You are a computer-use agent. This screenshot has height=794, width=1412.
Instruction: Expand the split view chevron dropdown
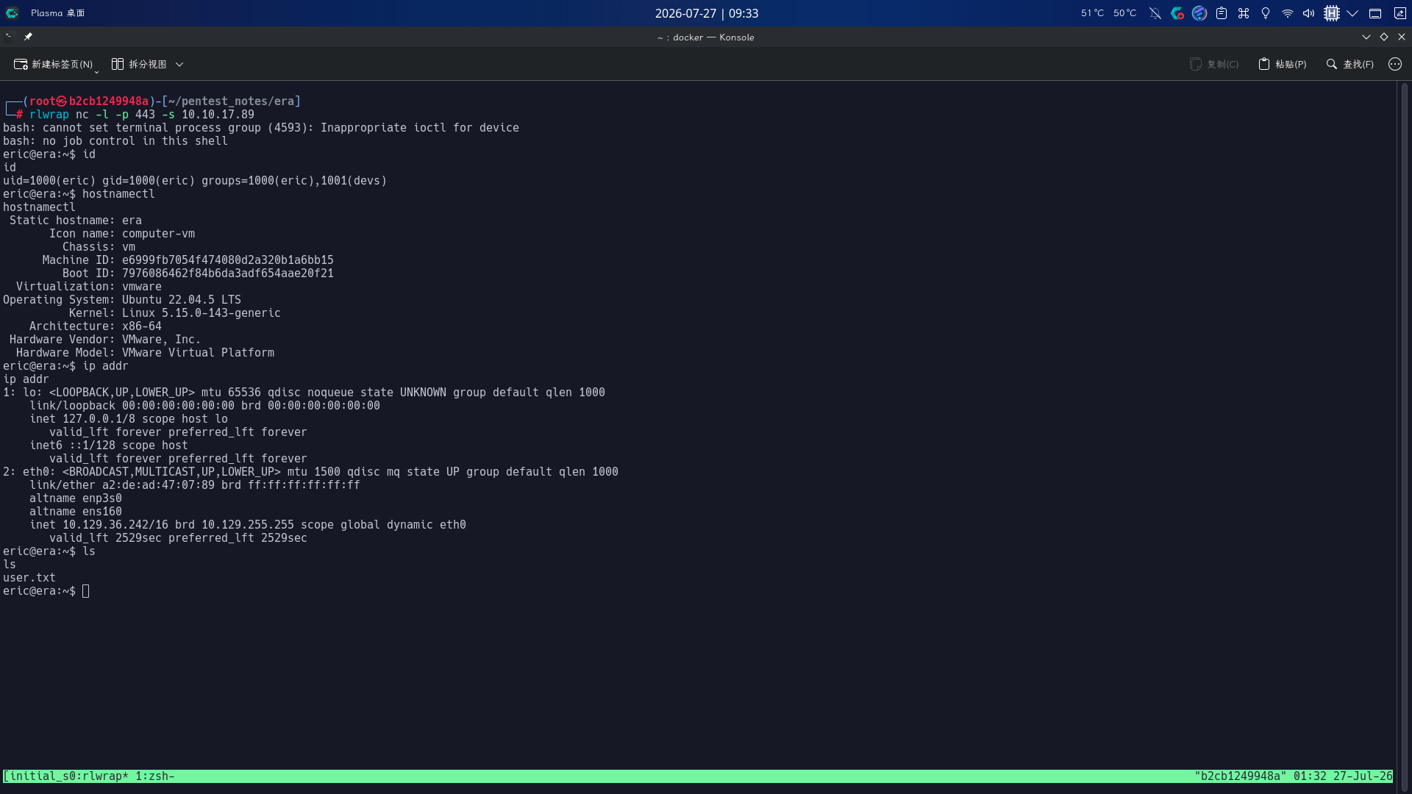point(179,65)
